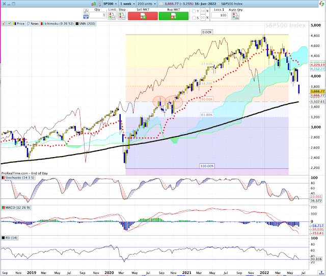Click the 23.001 stochastic value tag

(x=316, y=196)
